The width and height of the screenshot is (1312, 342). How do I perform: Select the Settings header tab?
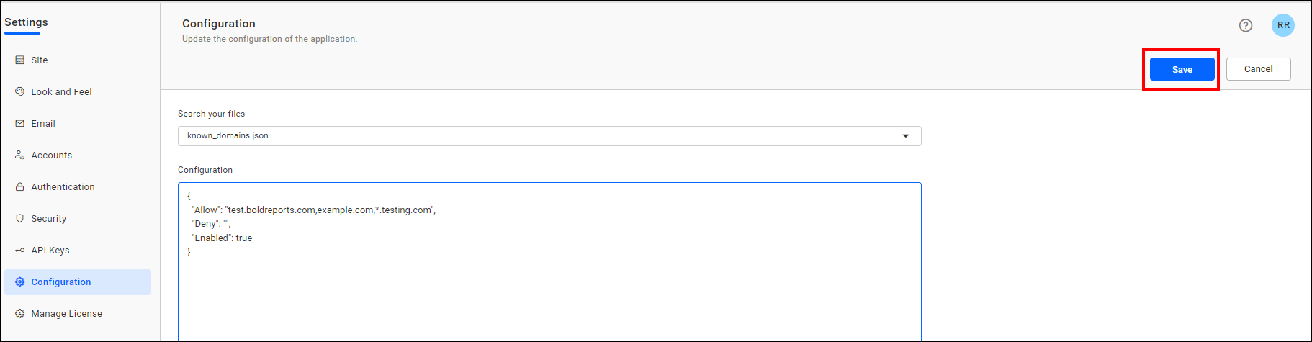26,22
